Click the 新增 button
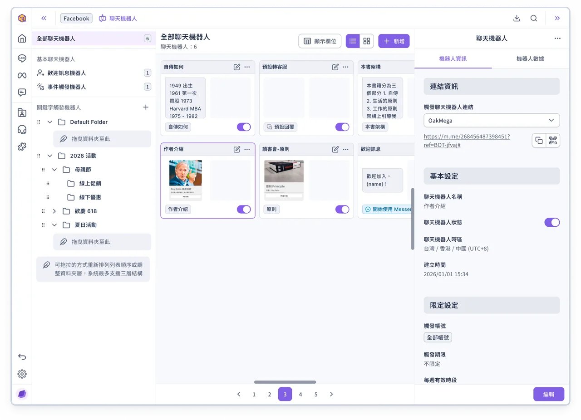This screenshot has width=581, height=420. [x=394, y=41]
